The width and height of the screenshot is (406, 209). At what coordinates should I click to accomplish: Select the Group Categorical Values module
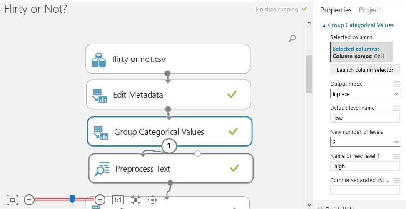pos(159,132)
